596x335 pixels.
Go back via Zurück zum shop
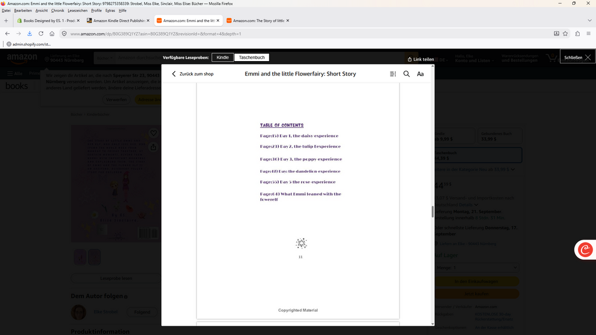(x=193, y=74)
